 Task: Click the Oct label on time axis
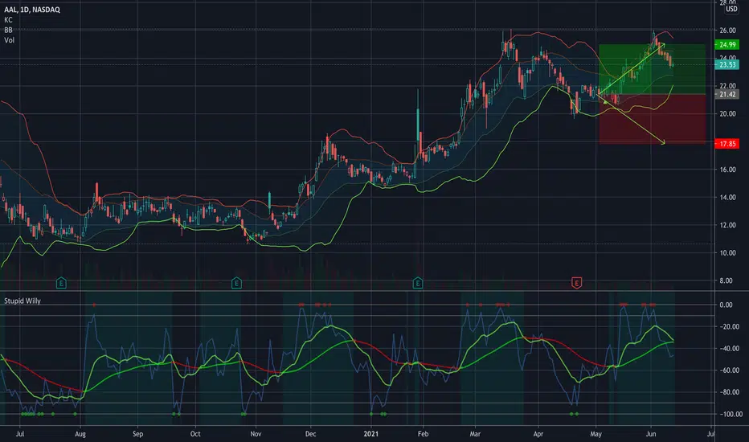coord(195,434)
